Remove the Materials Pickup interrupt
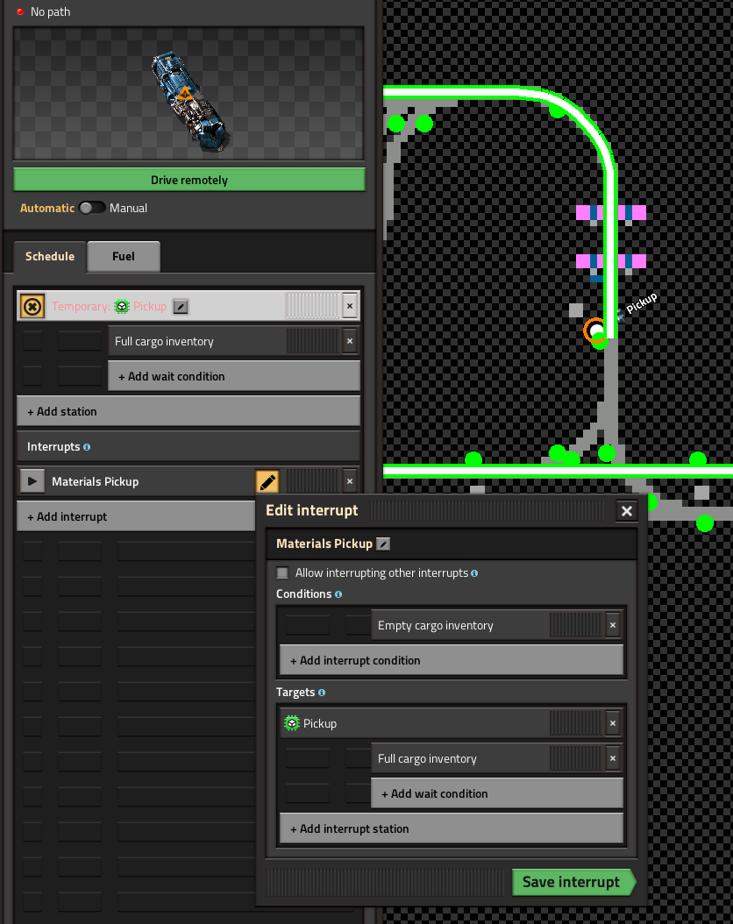733x924 pixels. point(350,481)
